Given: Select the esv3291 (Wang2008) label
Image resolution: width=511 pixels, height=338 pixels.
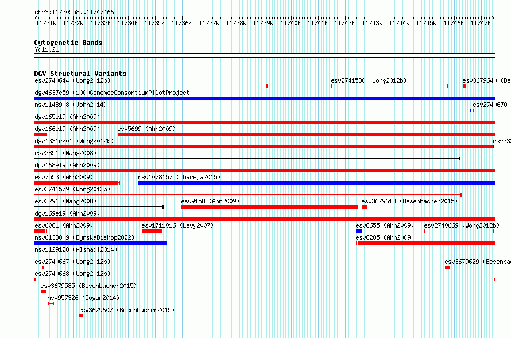Looking at the screenshot, I should (x=65, y=201).
